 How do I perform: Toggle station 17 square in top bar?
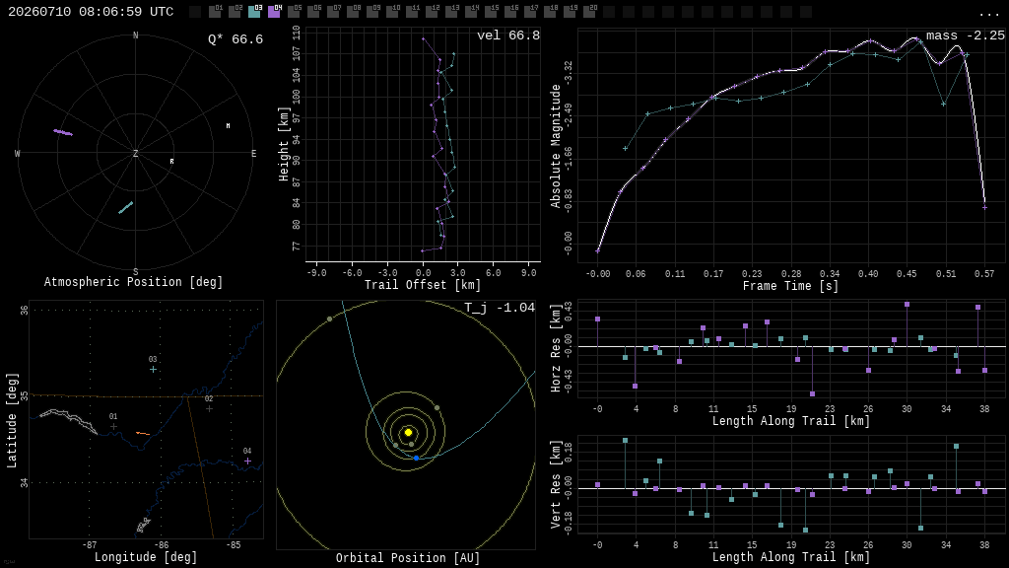530,12
